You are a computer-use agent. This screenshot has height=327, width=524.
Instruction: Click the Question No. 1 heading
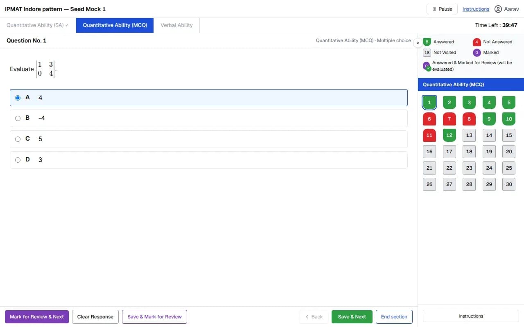(x=26, y=40)
